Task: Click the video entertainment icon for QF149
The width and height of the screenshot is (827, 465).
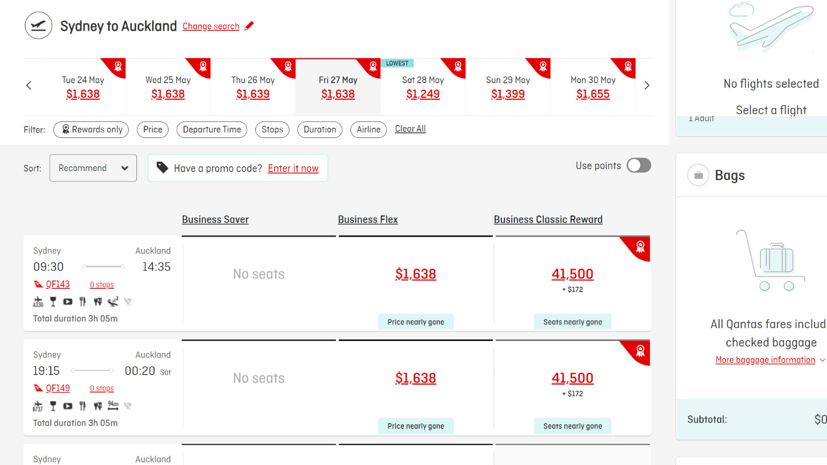Action: click(x=68, y=406)
